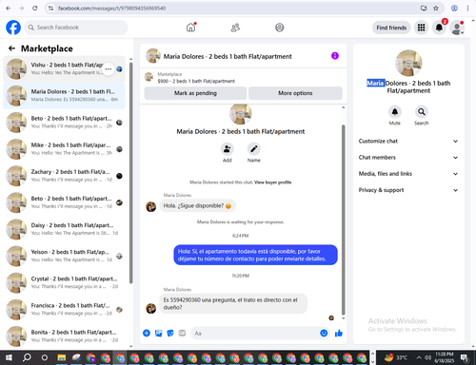Open the View buyer profile link
This screenshot has width=476, height=365.
pos(273,182)
